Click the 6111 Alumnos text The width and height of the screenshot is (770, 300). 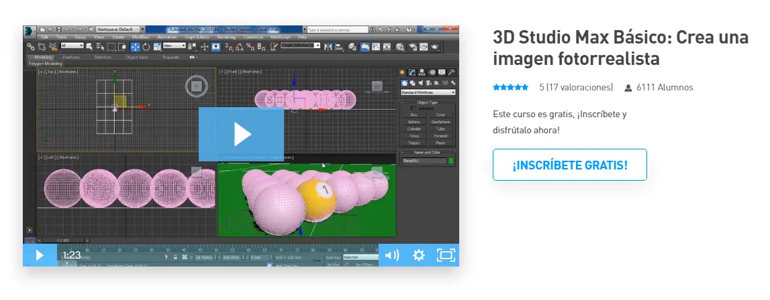(x=665, y=87)
